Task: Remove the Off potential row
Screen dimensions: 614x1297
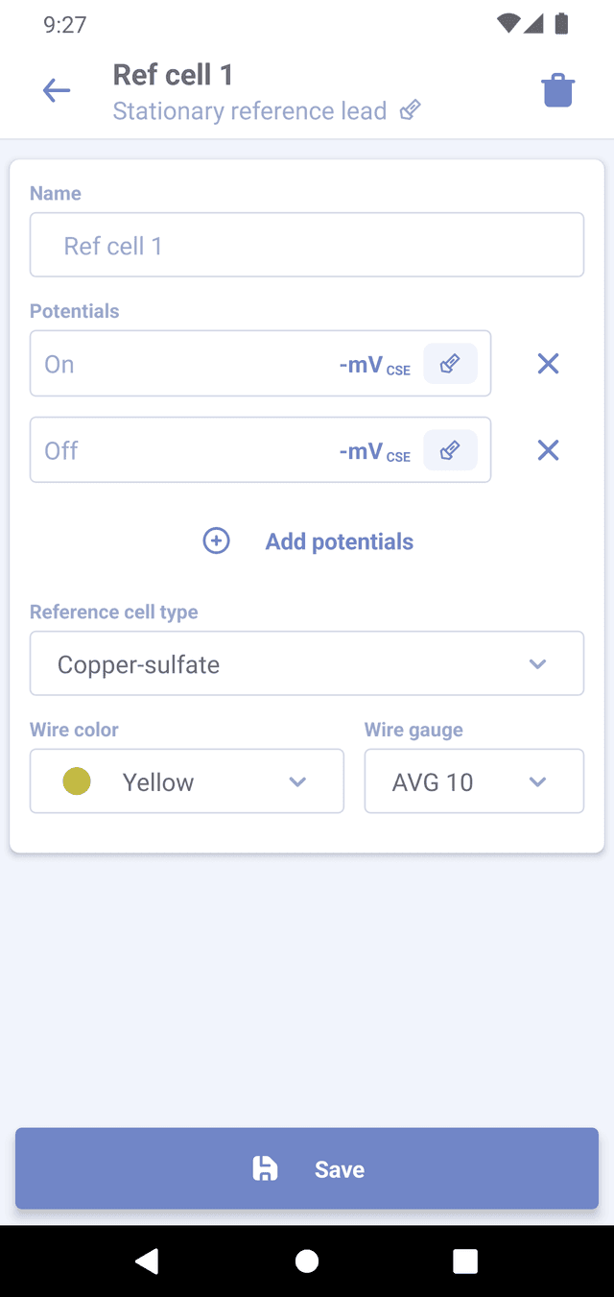Action: (548, 450)
